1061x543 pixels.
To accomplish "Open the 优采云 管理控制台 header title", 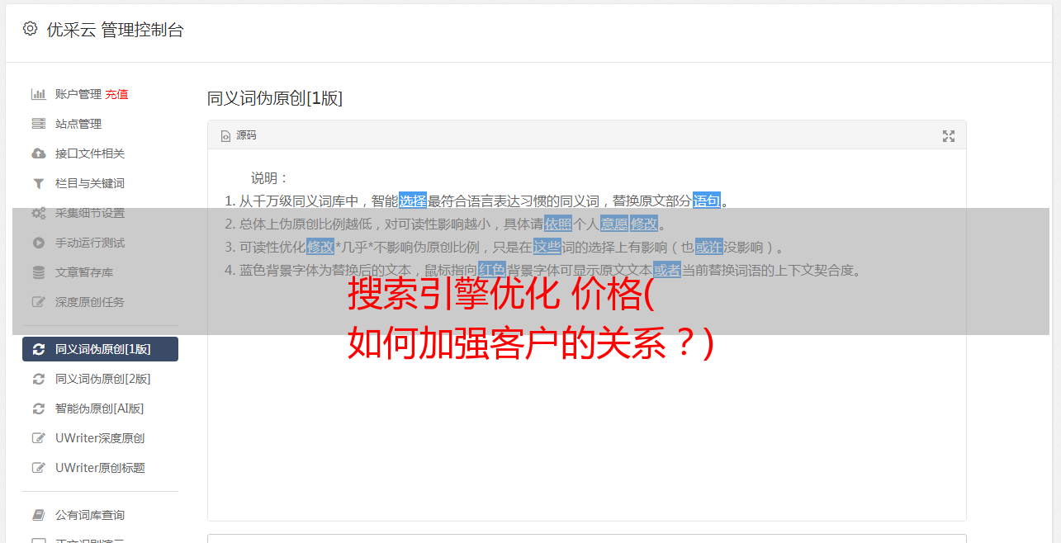I will click(x=115, y=30).
